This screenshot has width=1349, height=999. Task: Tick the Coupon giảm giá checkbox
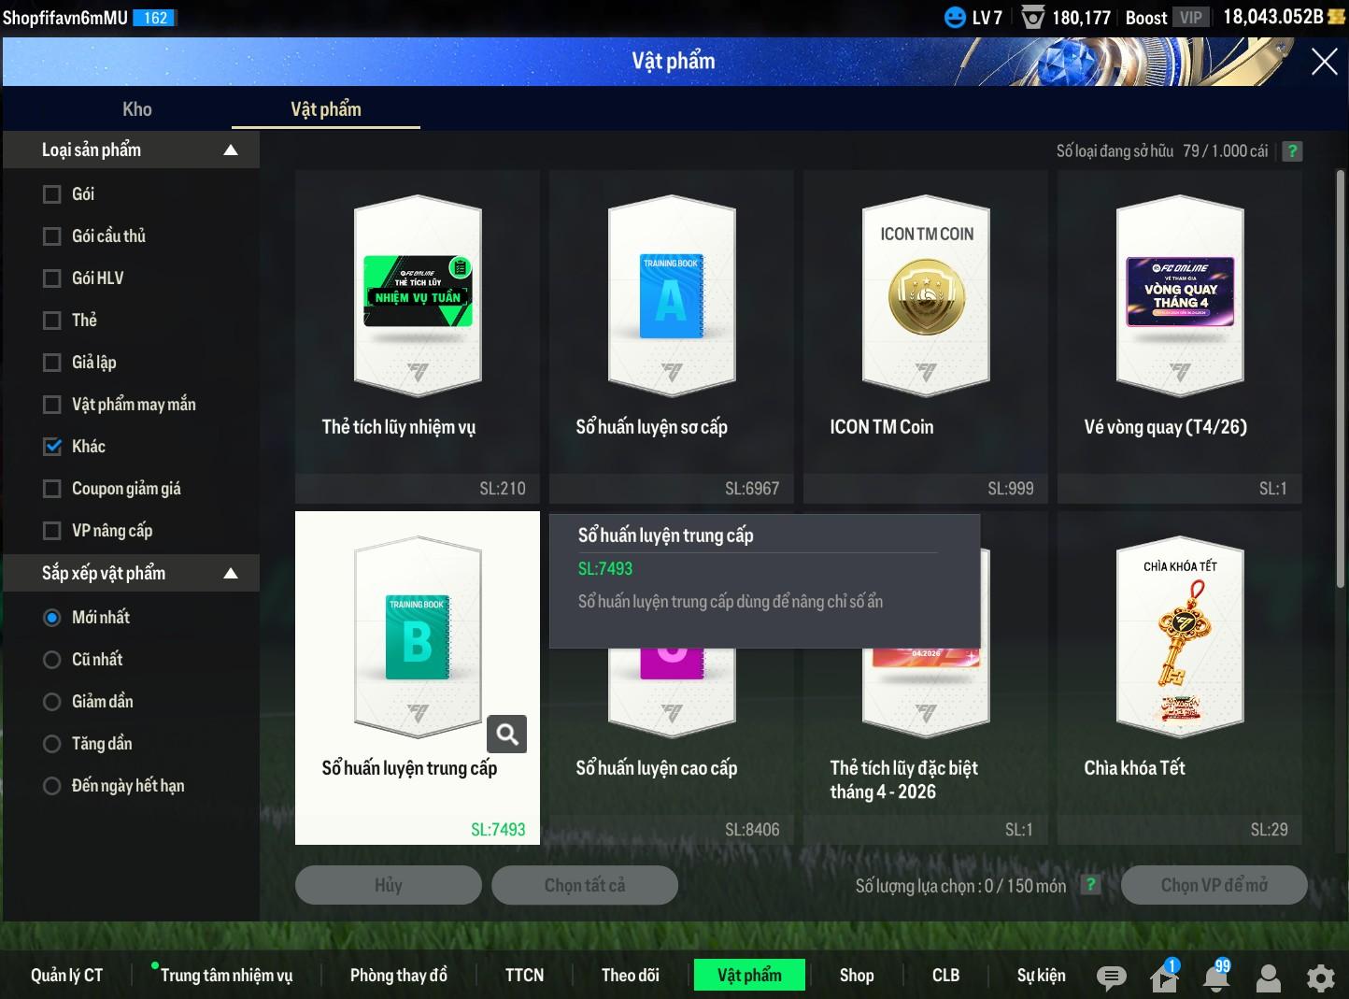(x=52, y=489)
